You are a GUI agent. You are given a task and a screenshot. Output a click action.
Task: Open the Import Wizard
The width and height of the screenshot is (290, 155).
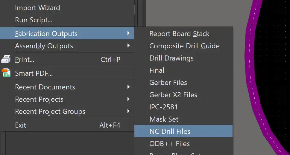[37, 8]
